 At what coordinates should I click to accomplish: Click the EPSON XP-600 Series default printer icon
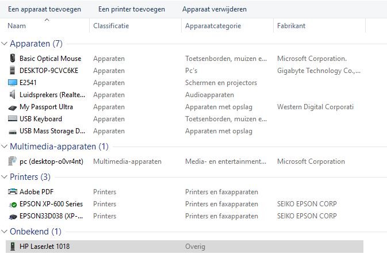(13, 204)
